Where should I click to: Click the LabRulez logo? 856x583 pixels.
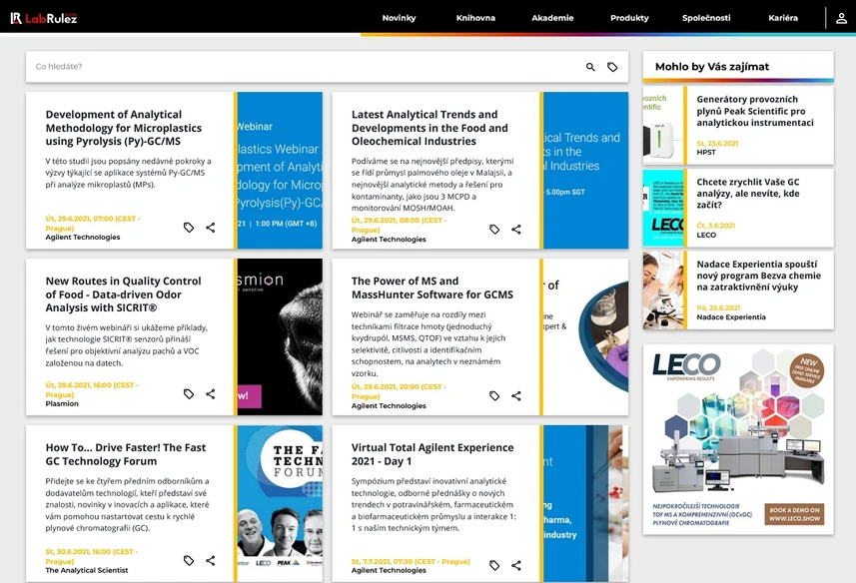(x=44, y=18)
